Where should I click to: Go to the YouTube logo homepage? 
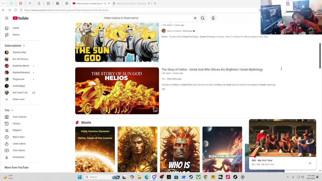(21, 18)
